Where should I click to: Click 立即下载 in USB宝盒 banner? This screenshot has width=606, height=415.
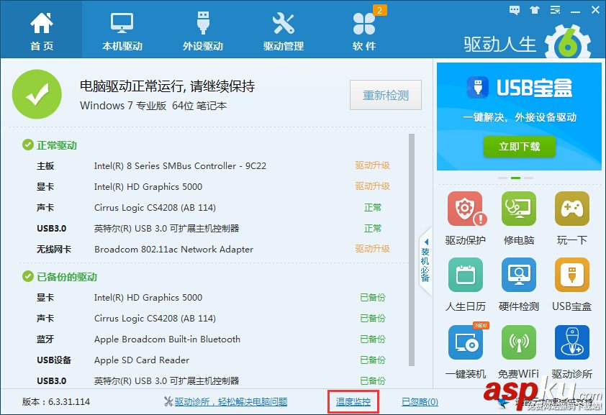pos(519,146)
